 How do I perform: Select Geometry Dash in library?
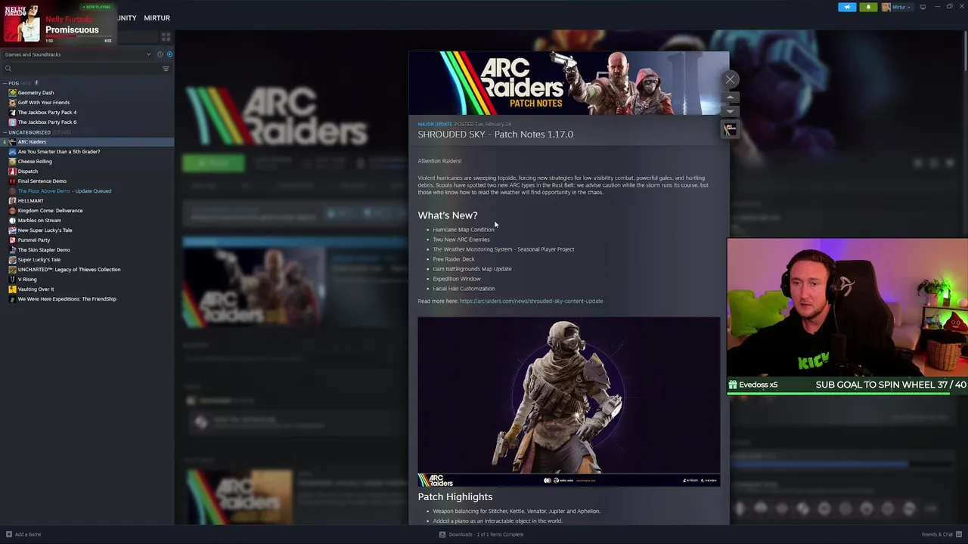pos(36,93)
